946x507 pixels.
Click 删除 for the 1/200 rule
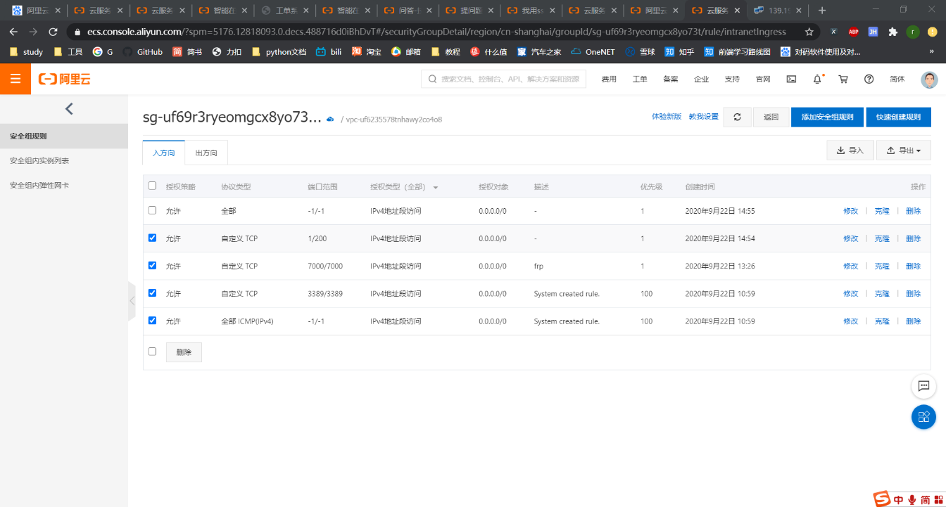(x=913, y=238)
